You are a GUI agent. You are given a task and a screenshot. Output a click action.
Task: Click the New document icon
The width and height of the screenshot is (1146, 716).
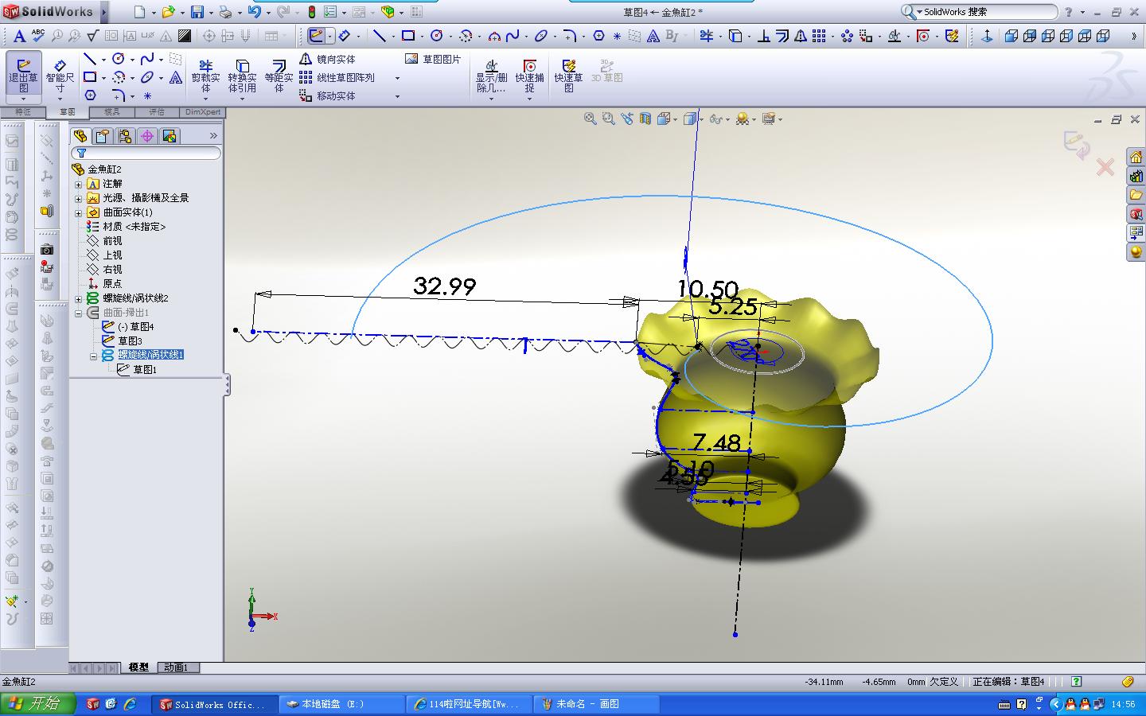click(x=140, y=12)
